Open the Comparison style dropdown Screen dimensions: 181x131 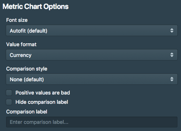(x=92, y=79)
